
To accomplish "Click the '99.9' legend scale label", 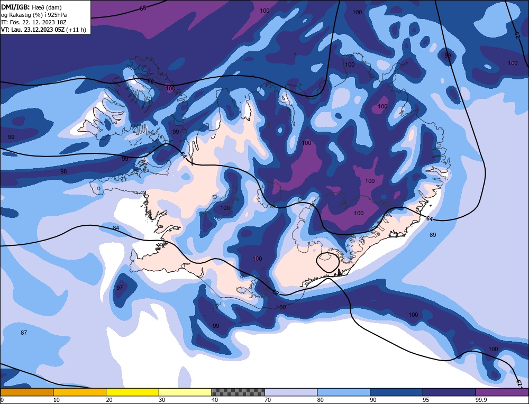I will tap(481, 400).
